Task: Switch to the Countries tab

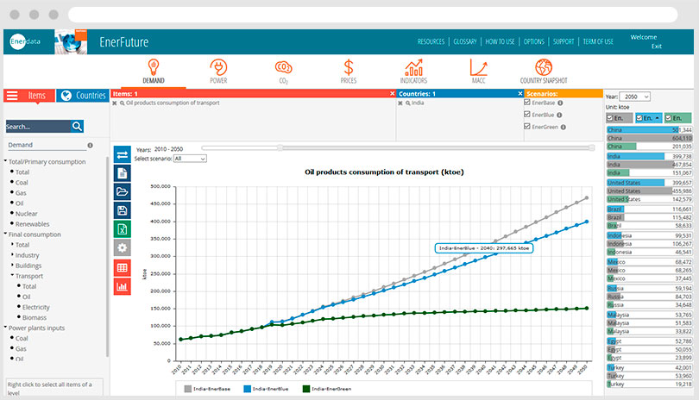Action: pyautogui.click(x=84, y=96)
